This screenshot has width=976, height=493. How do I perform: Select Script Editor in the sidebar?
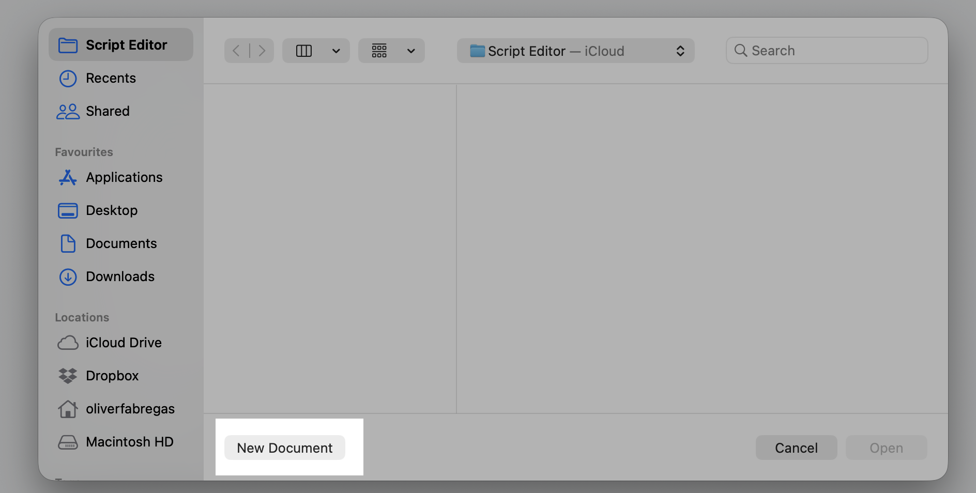[121, 45]
